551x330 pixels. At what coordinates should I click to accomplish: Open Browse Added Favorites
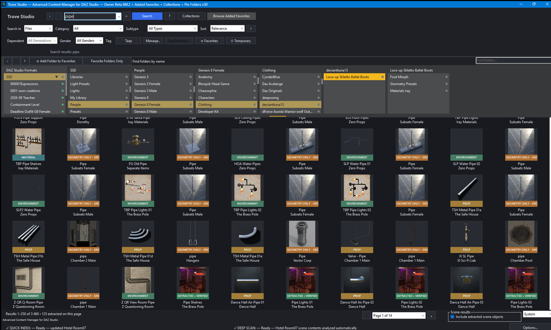point(231,16)
